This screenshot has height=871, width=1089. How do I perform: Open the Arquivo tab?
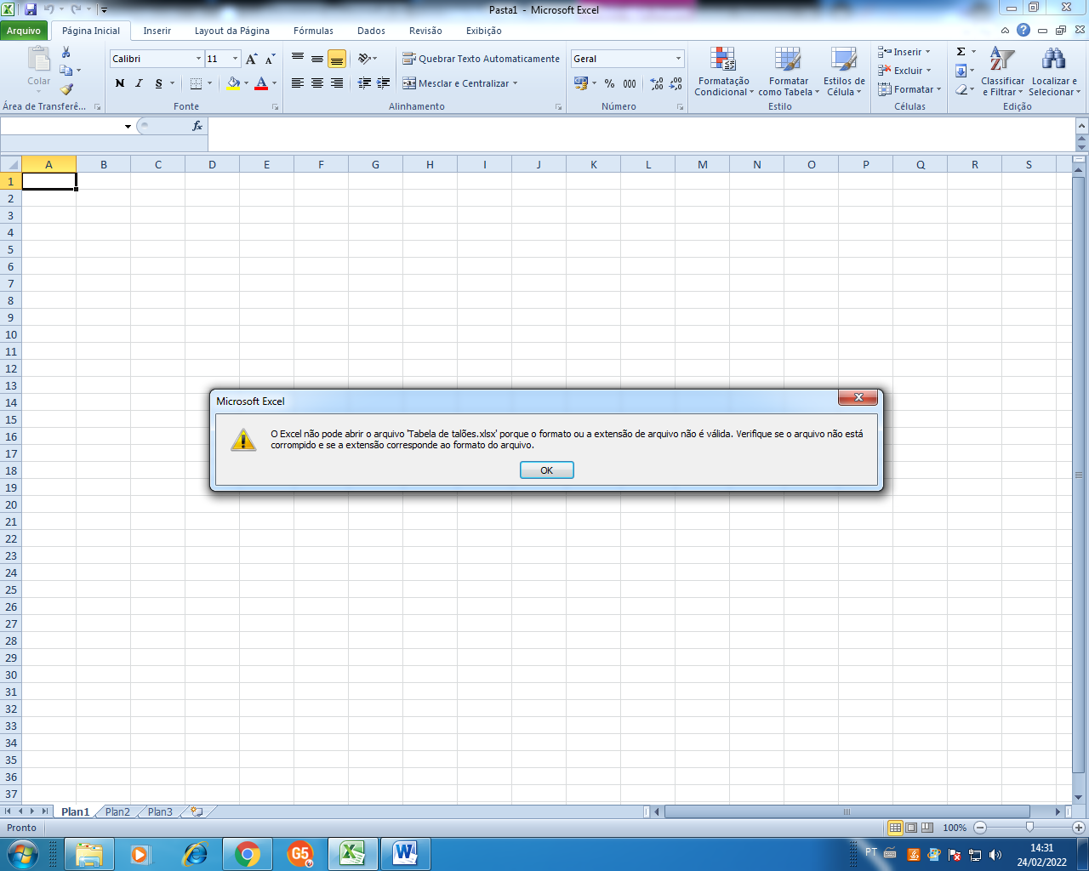[24, 31]
